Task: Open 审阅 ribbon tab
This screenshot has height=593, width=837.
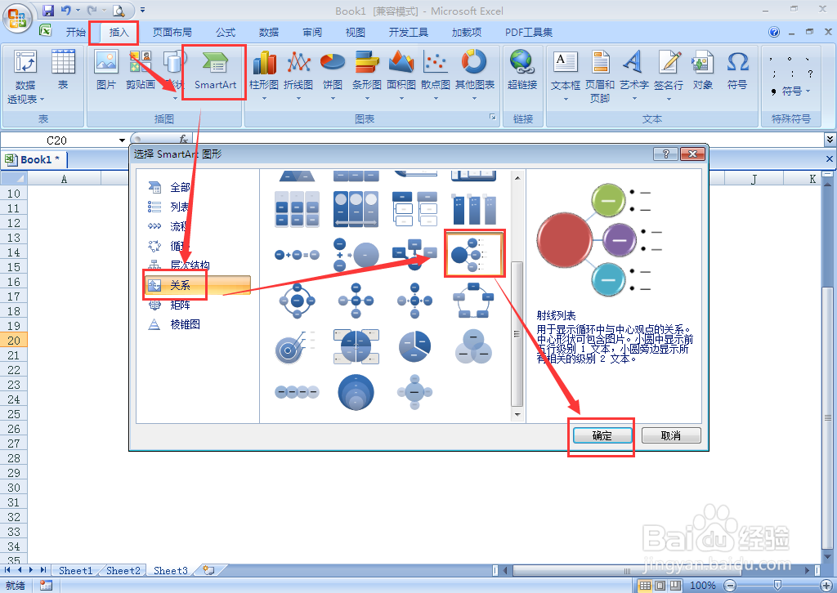Action: (x=312, y=33)
